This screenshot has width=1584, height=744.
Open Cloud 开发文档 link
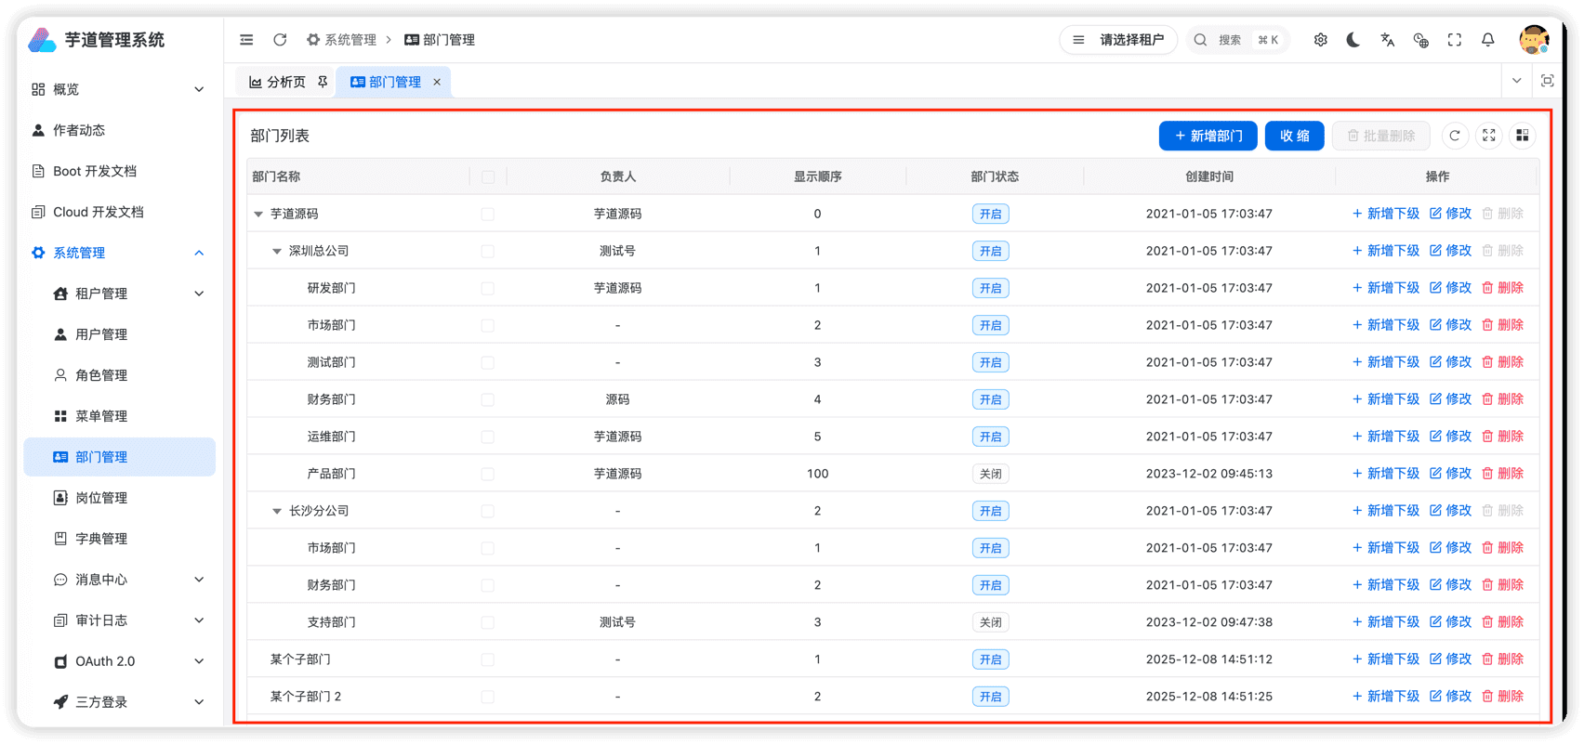(119, 212)
